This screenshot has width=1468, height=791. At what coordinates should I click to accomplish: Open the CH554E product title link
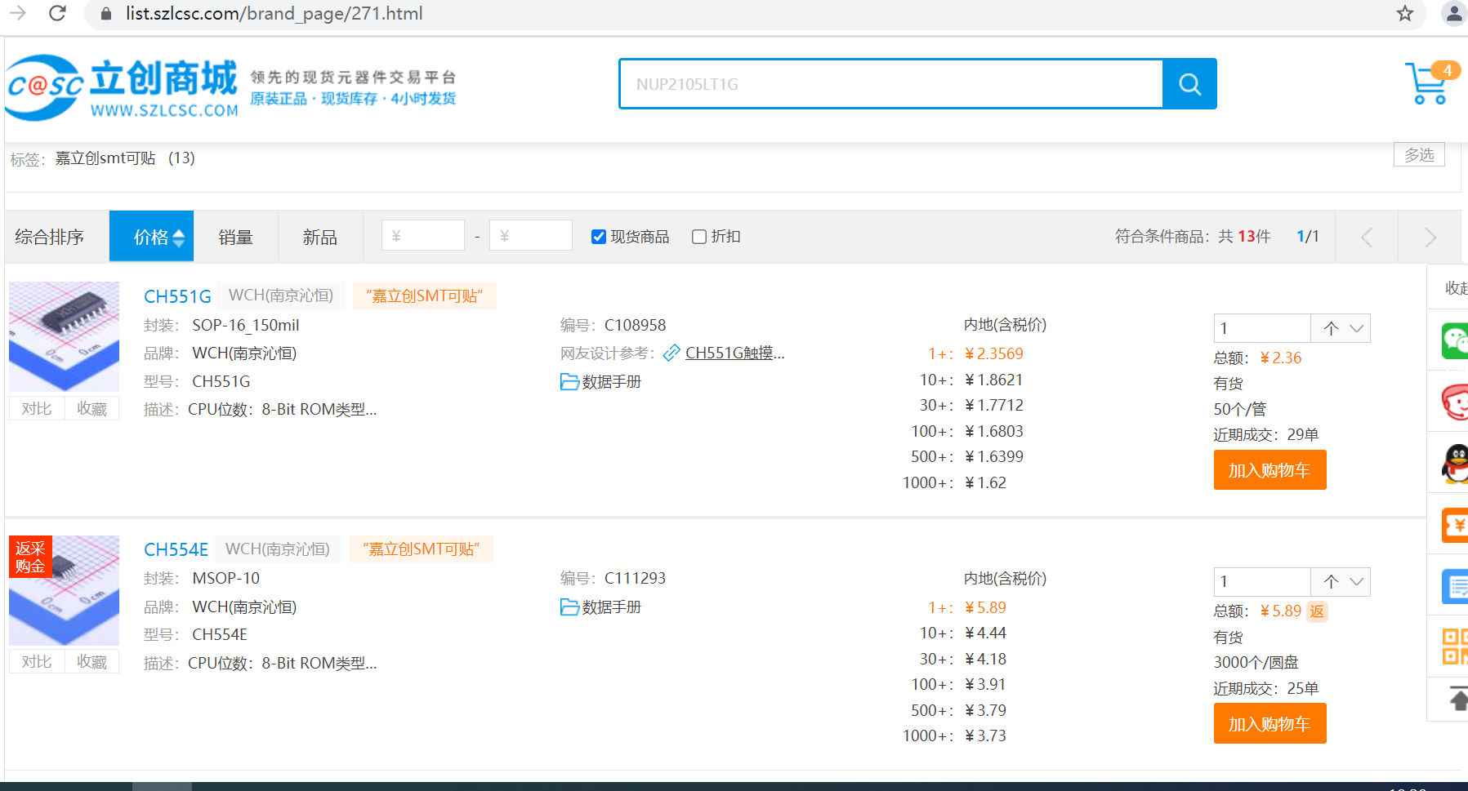176,549
